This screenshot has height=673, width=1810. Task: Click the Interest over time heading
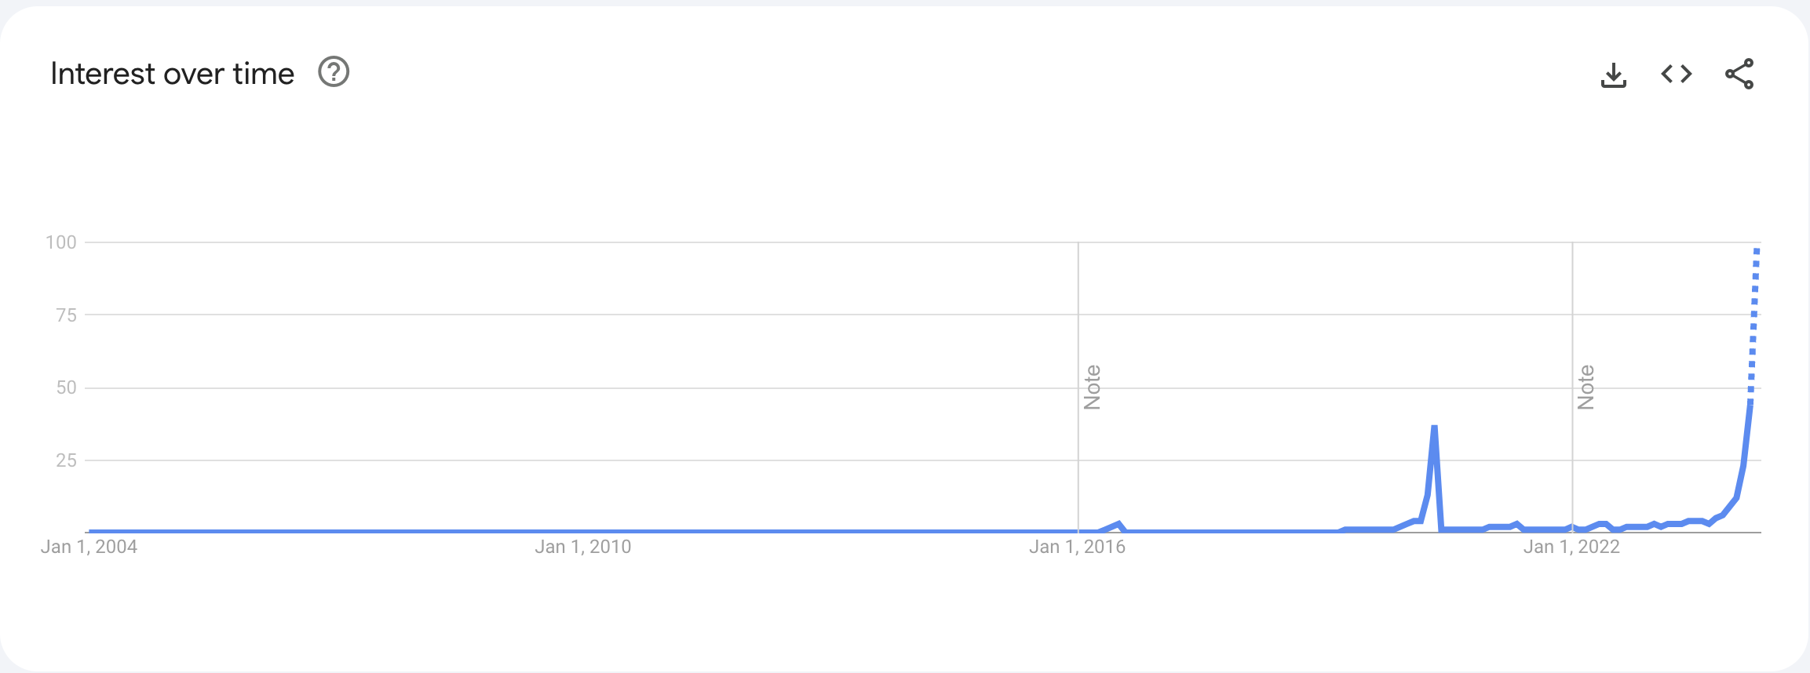tap(173, 74)
